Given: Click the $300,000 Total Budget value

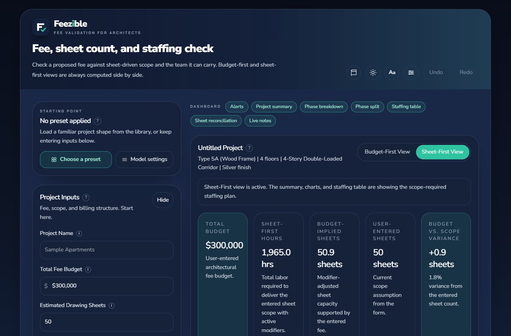Looking at the screenshot, I should 224,246.
